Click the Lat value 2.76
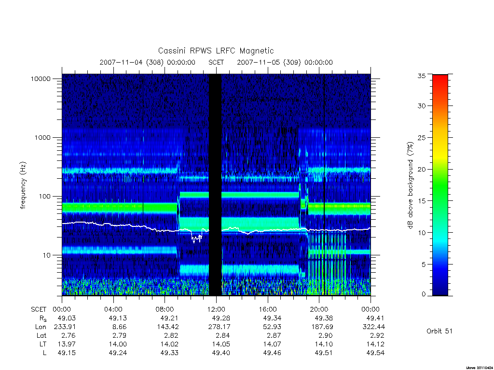 [69, 336]
